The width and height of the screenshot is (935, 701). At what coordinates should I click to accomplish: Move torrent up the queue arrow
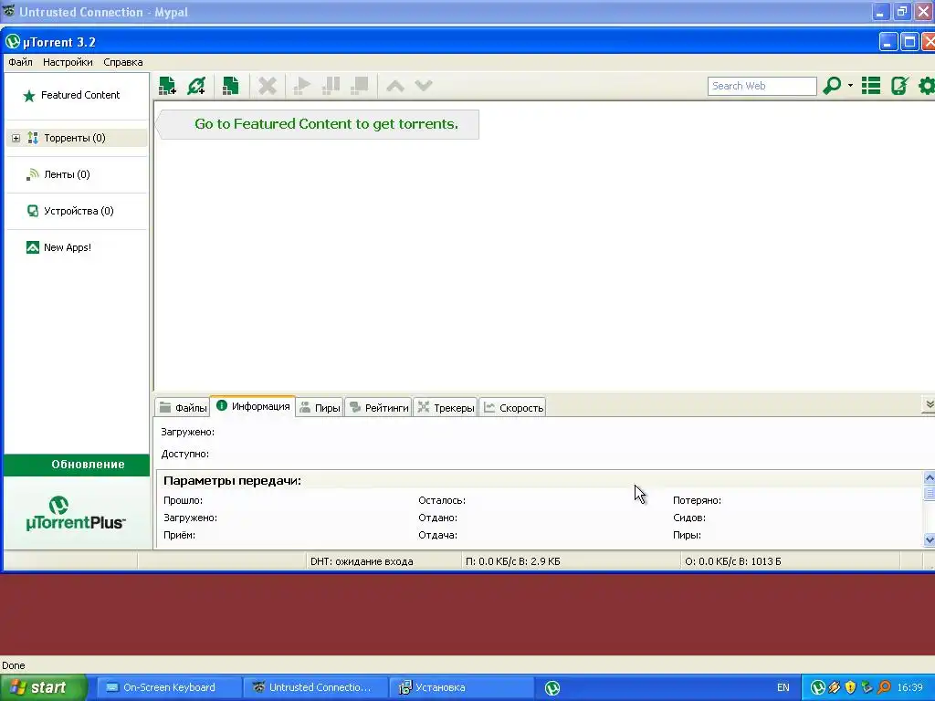click(x=395, y=86)
